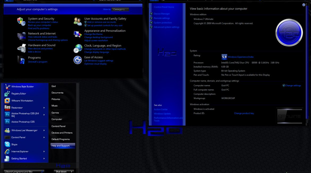The image size is (311, 173).
Task: Launch Windows Live Messenger icon
Action: point(7,130)
